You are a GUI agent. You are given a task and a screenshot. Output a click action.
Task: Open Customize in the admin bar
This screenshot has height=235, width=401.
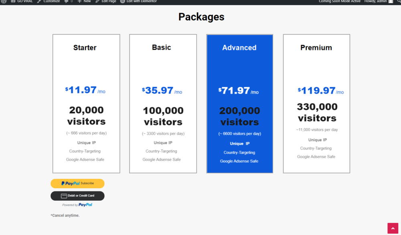tap(49, 1)
